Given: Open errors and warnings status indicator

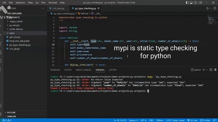Looking at the screenshot, I should click(x=7, y=120).
